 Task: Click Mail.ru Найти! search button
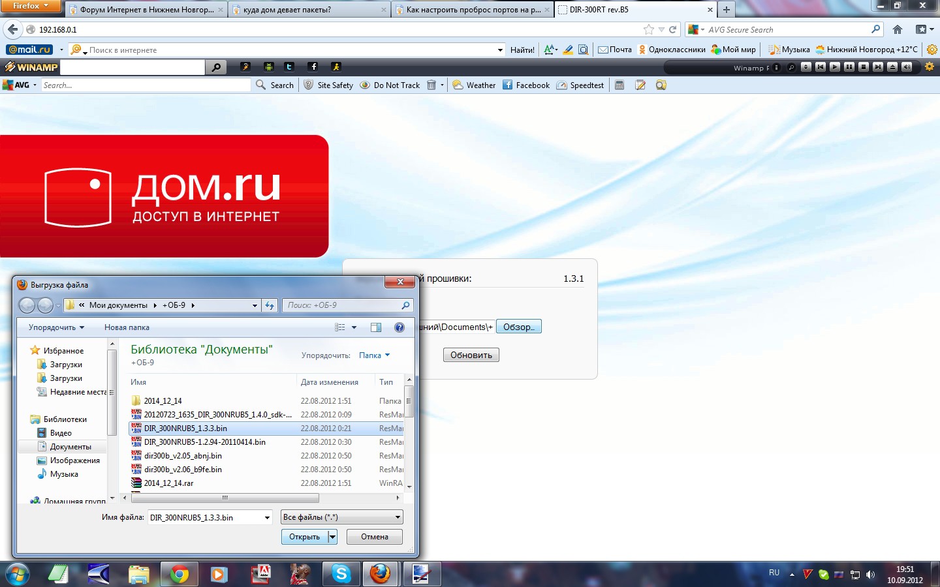[x=522, y=50]
